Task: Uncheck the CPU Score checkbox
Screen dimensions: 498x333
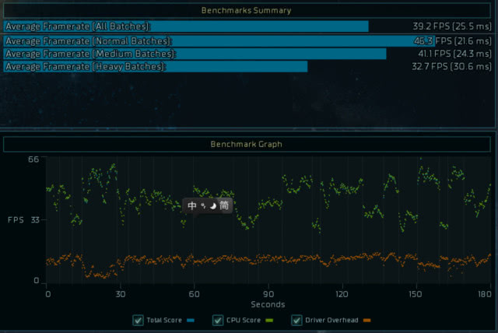Action: [x=217, y=320]
